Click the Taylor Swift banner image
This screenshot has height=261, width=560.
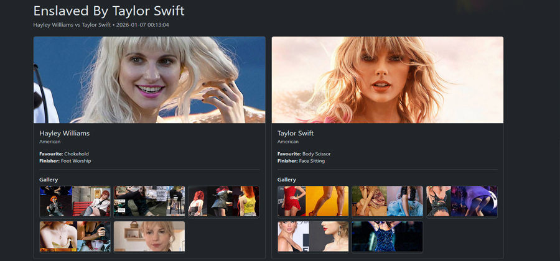(387, 80)
